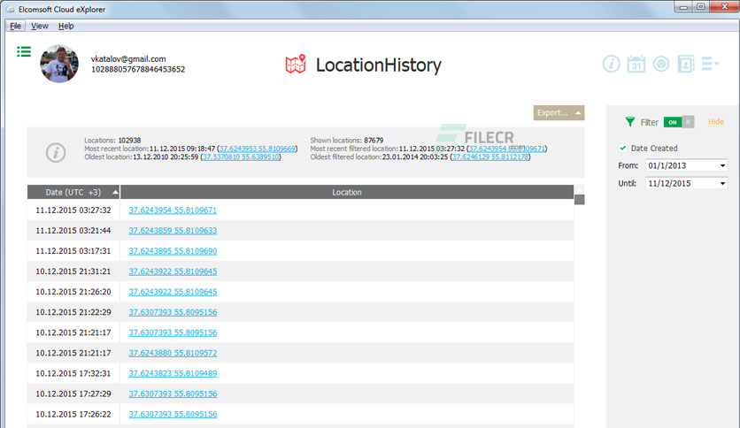The height and width of the screenshot is (428, 740).
Task: Open oldest location link 37.5370810 55.6389510
Action: tap(241, 157)
